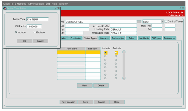Select Include radio in Trailer Type Editor
The image size is (188, 111).
[x=16, y=32]
